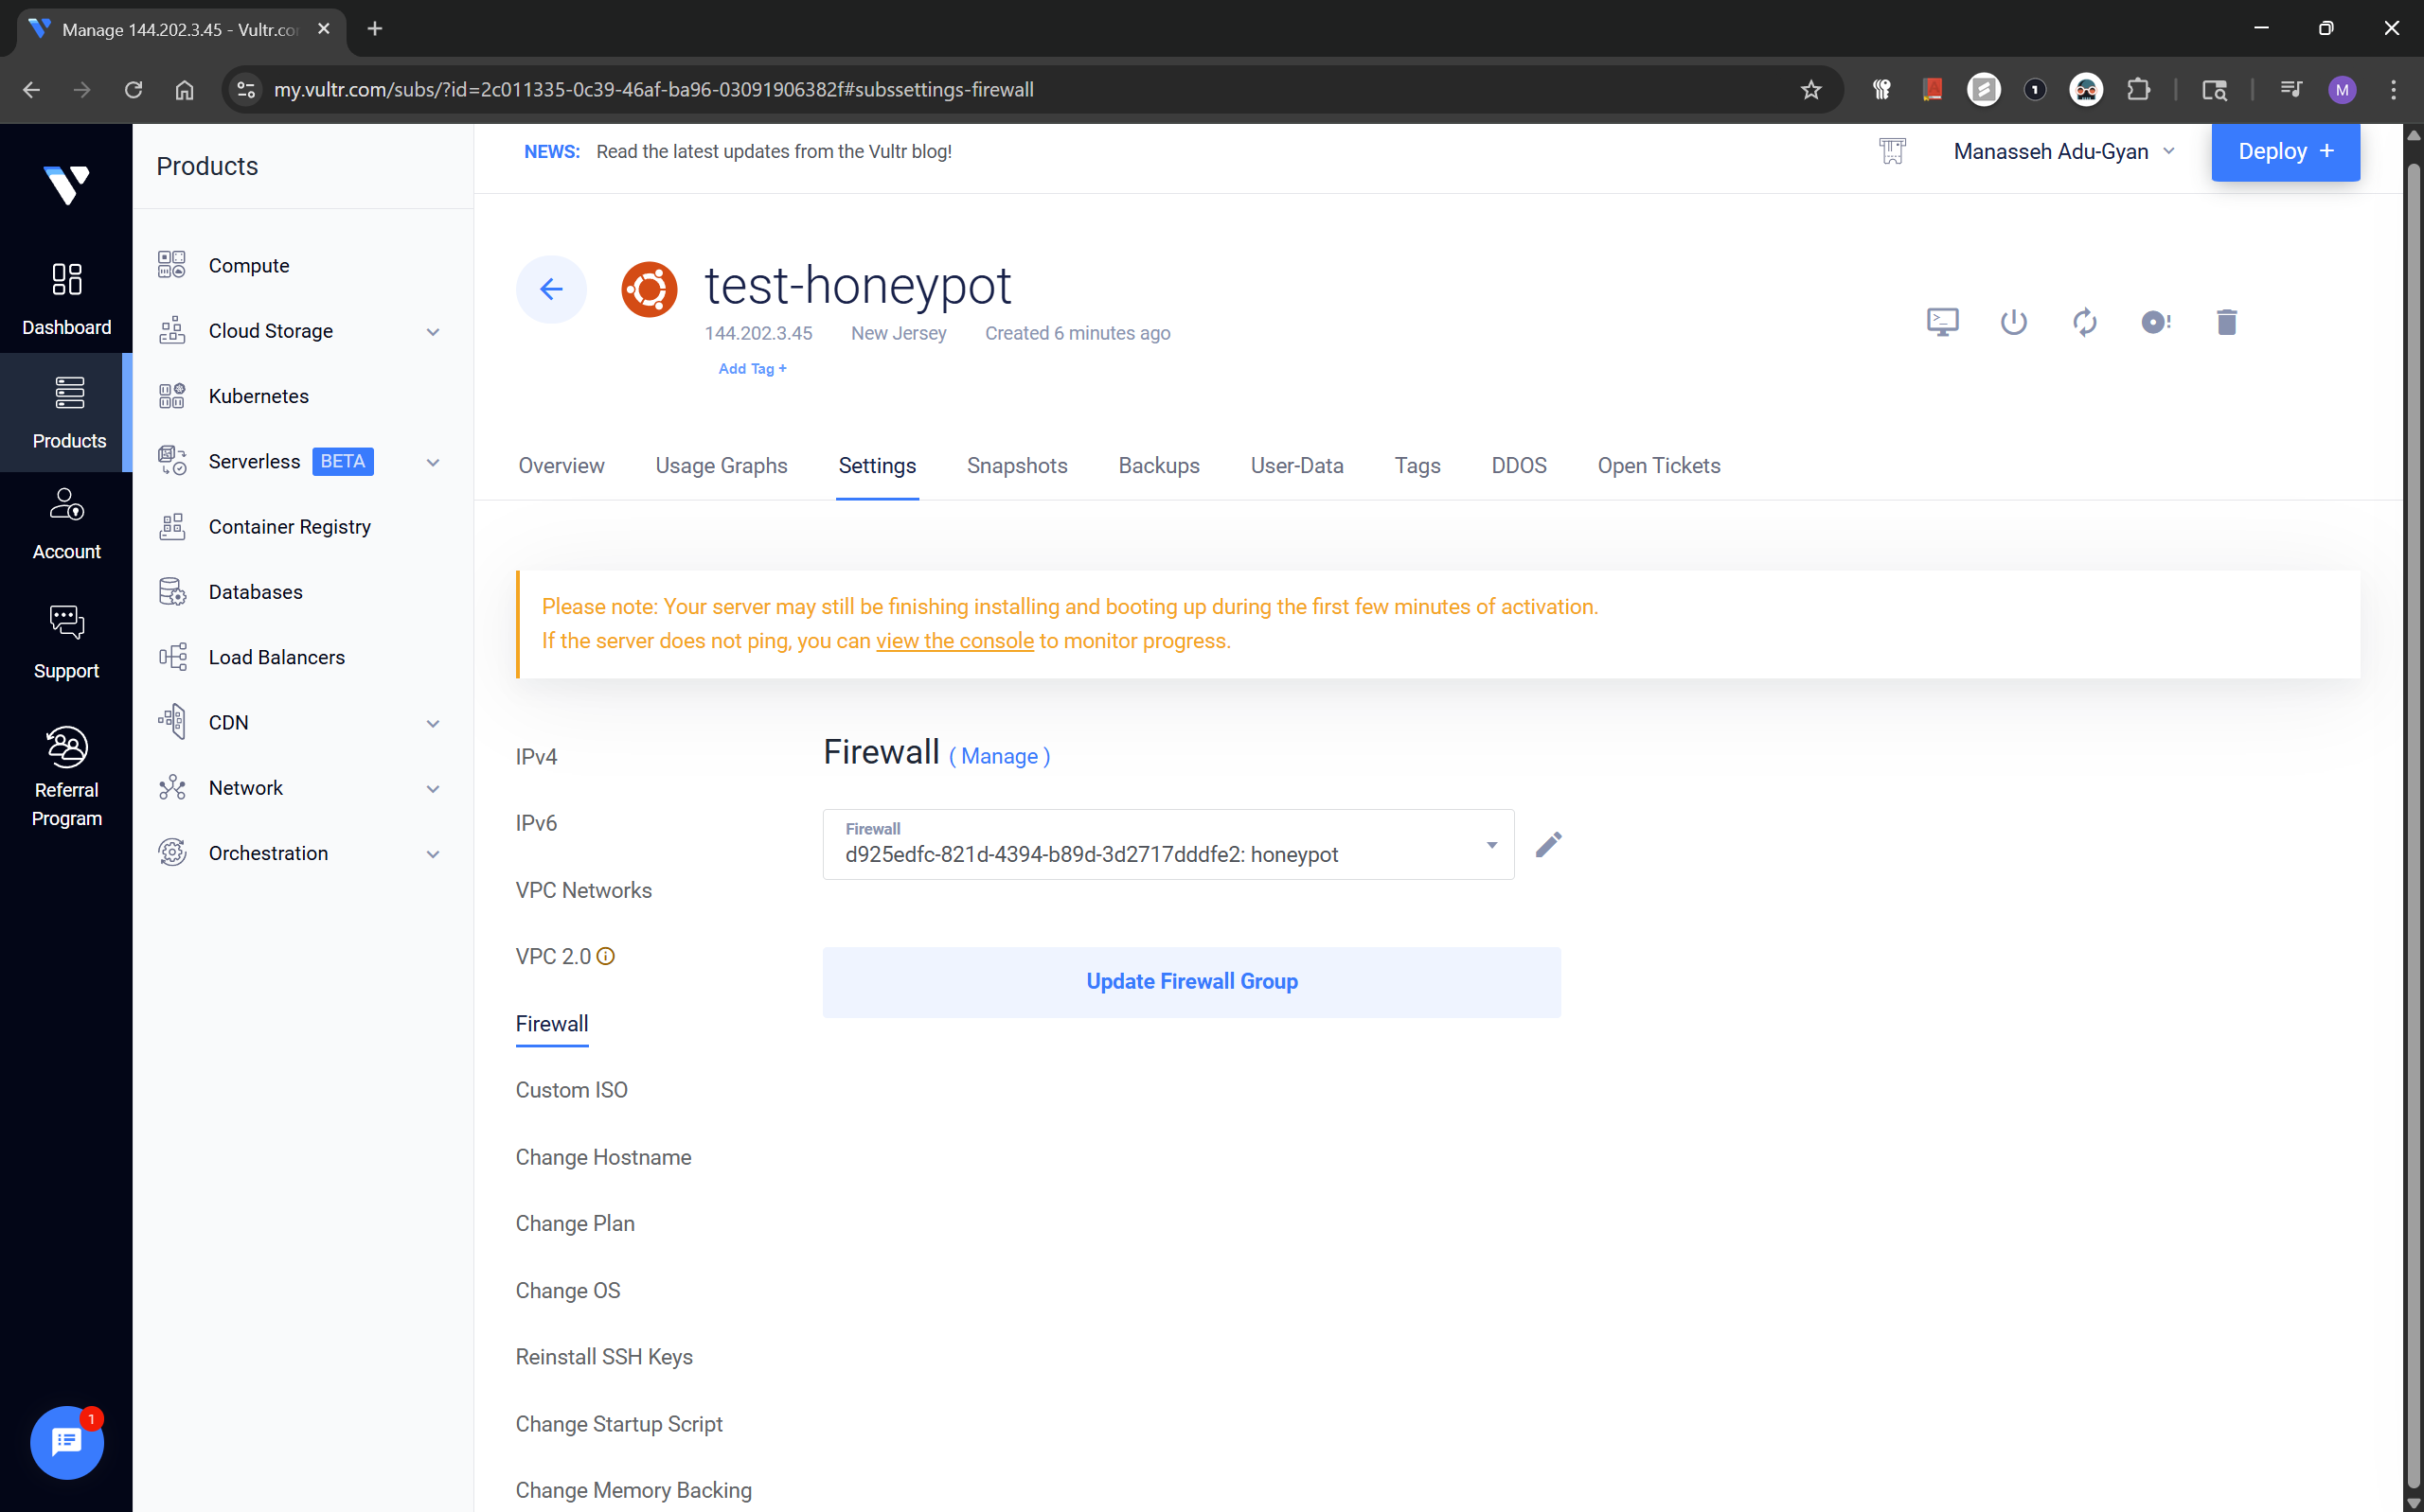The height and width of the screenshot is (1512, 2424).
Task: Select Custom ISO settings section
Action: 571,1090
